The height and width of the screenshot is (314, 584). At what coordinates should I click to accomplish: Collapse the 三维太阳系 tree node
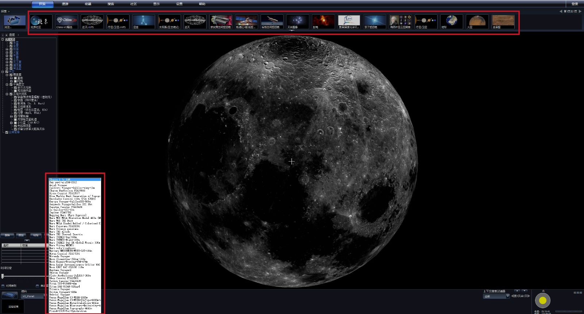click(7, 94)
